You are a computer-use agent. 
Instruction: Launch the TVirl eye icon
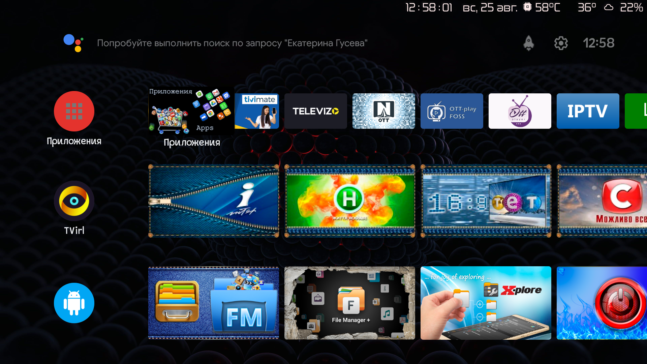74,201
